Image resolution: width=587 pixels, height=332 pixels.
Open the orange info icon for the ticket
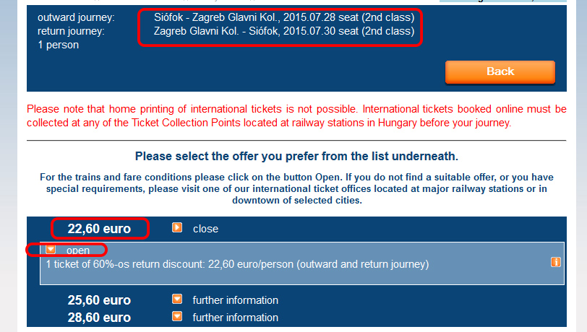pos(556,262)
